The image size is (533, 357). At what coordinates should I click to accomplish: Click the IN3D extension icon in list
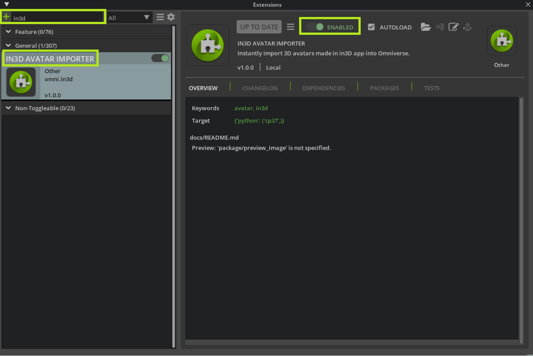(21, 82)
